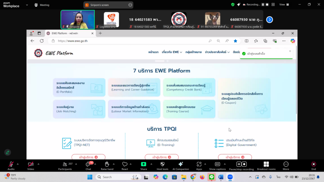This screenshot has width=324, height=182.
Task: Expand audio options arrow
Action: coord(18,164)
